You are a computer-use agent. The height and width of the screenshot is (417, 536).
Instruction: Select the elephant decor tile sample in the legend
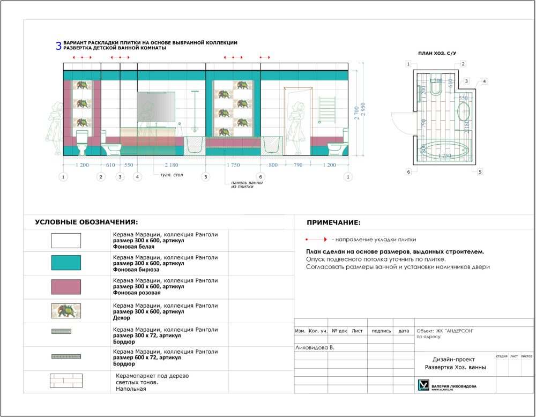tap(66, 311)
